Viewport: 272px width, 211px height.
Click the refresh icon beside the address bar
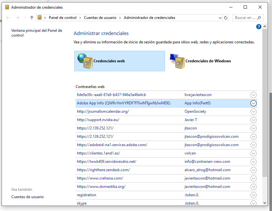pyautogui.click(x=226, y=18)
